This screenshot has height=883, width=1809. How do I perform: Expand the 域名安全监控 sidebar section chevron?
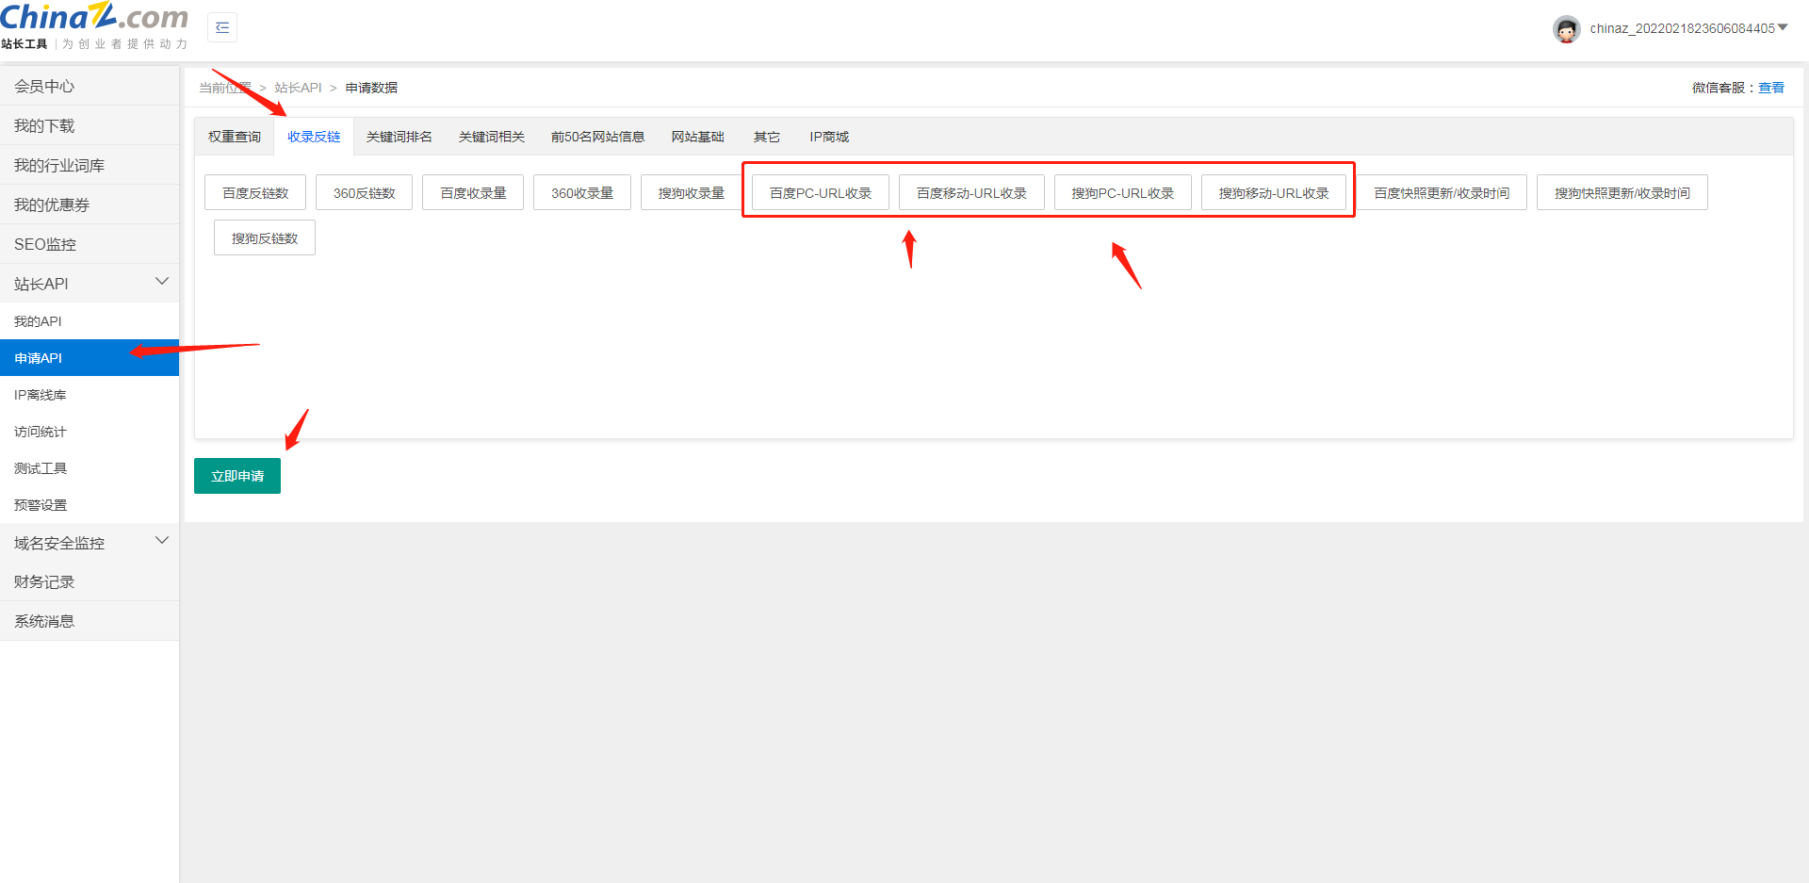(162, 541)
